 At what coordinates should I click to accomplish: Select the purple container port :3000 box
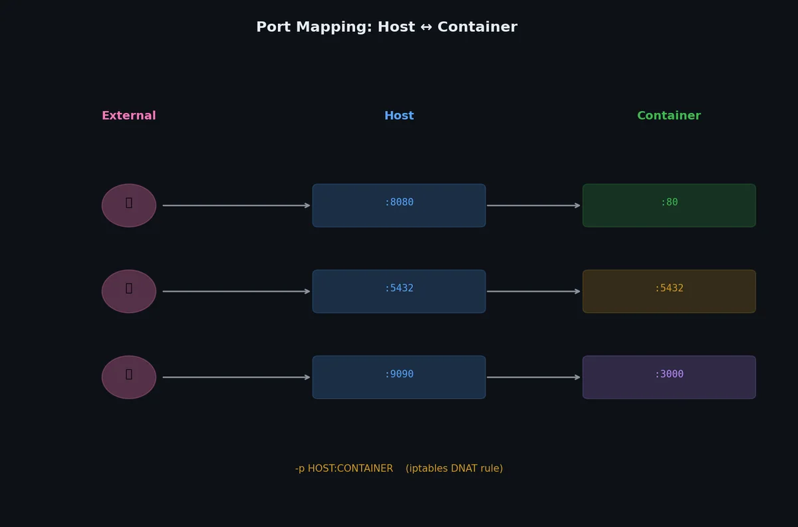coord(669,377)
